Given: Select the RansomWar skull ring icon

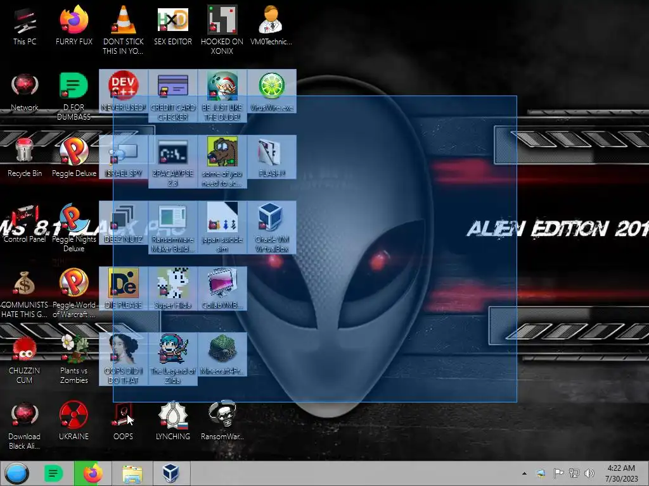Looking at the screenshot, I should point(222,420).
